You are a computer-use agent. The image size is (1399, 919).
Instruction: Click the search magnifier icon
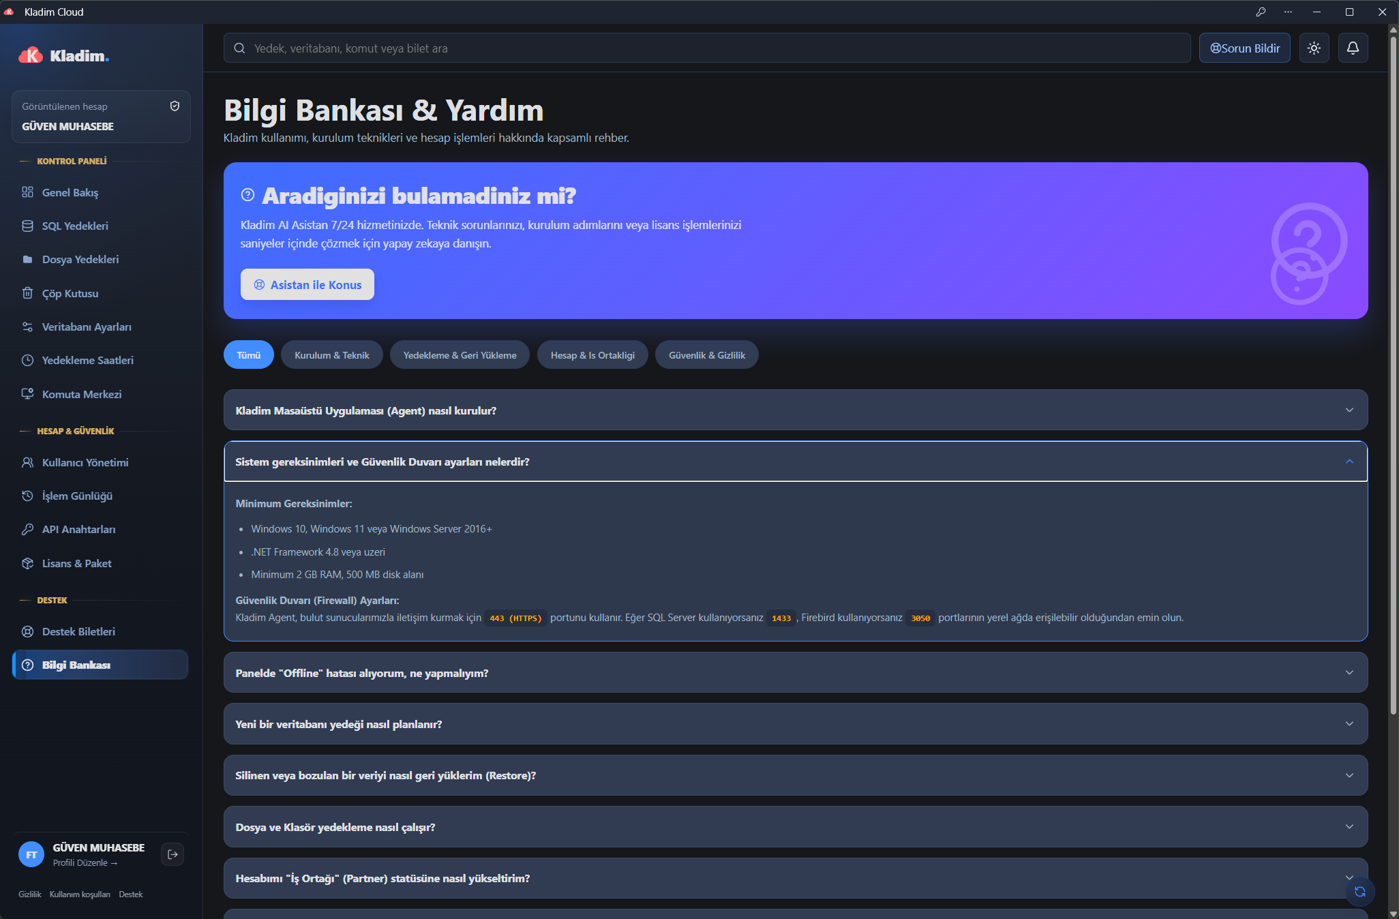(x=239, y=48)
